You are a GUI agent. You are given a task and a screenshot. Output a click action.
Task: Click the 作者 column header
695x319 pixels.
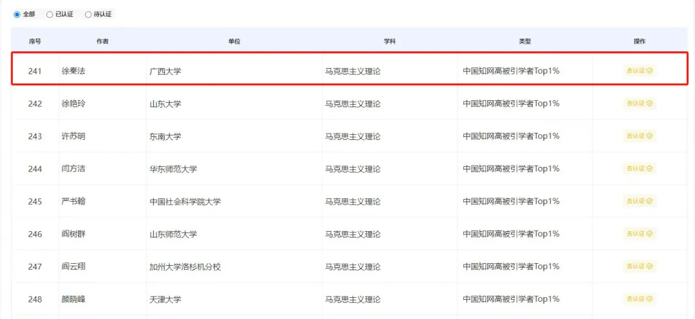(x=102, y=41)
